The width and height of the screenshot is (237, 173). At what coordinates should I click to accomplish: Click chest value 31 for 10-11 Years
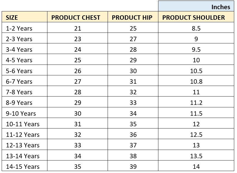78,124
